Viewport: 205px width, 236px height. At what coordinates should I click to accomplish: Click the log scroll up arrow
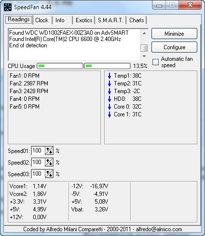click(x=144, y=33)
